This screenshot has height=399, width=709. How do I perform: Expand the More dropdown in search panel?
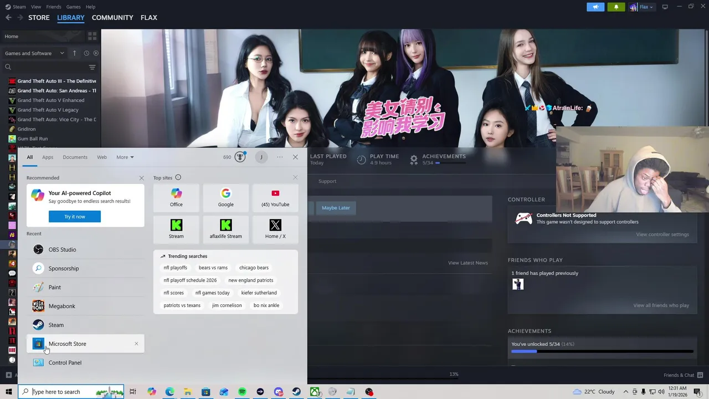125,157
